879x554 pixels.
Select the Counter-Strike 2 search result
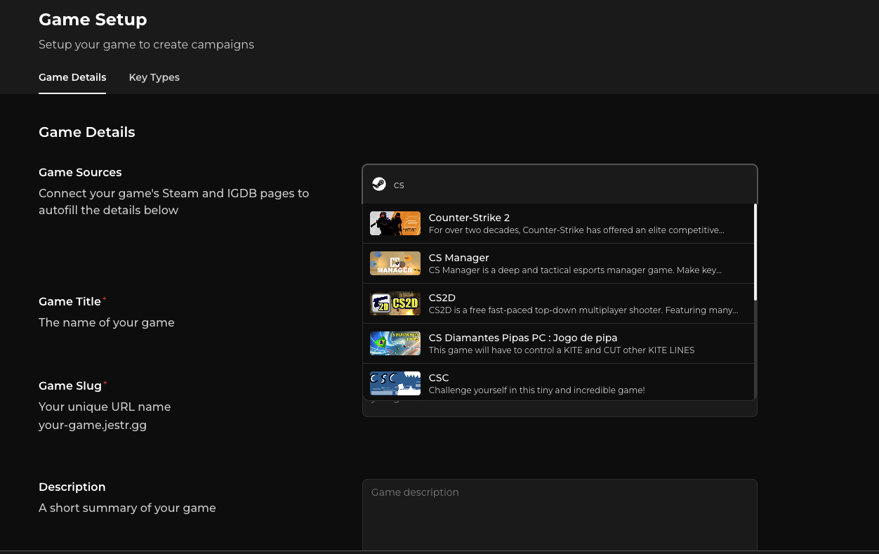point(558,223)
